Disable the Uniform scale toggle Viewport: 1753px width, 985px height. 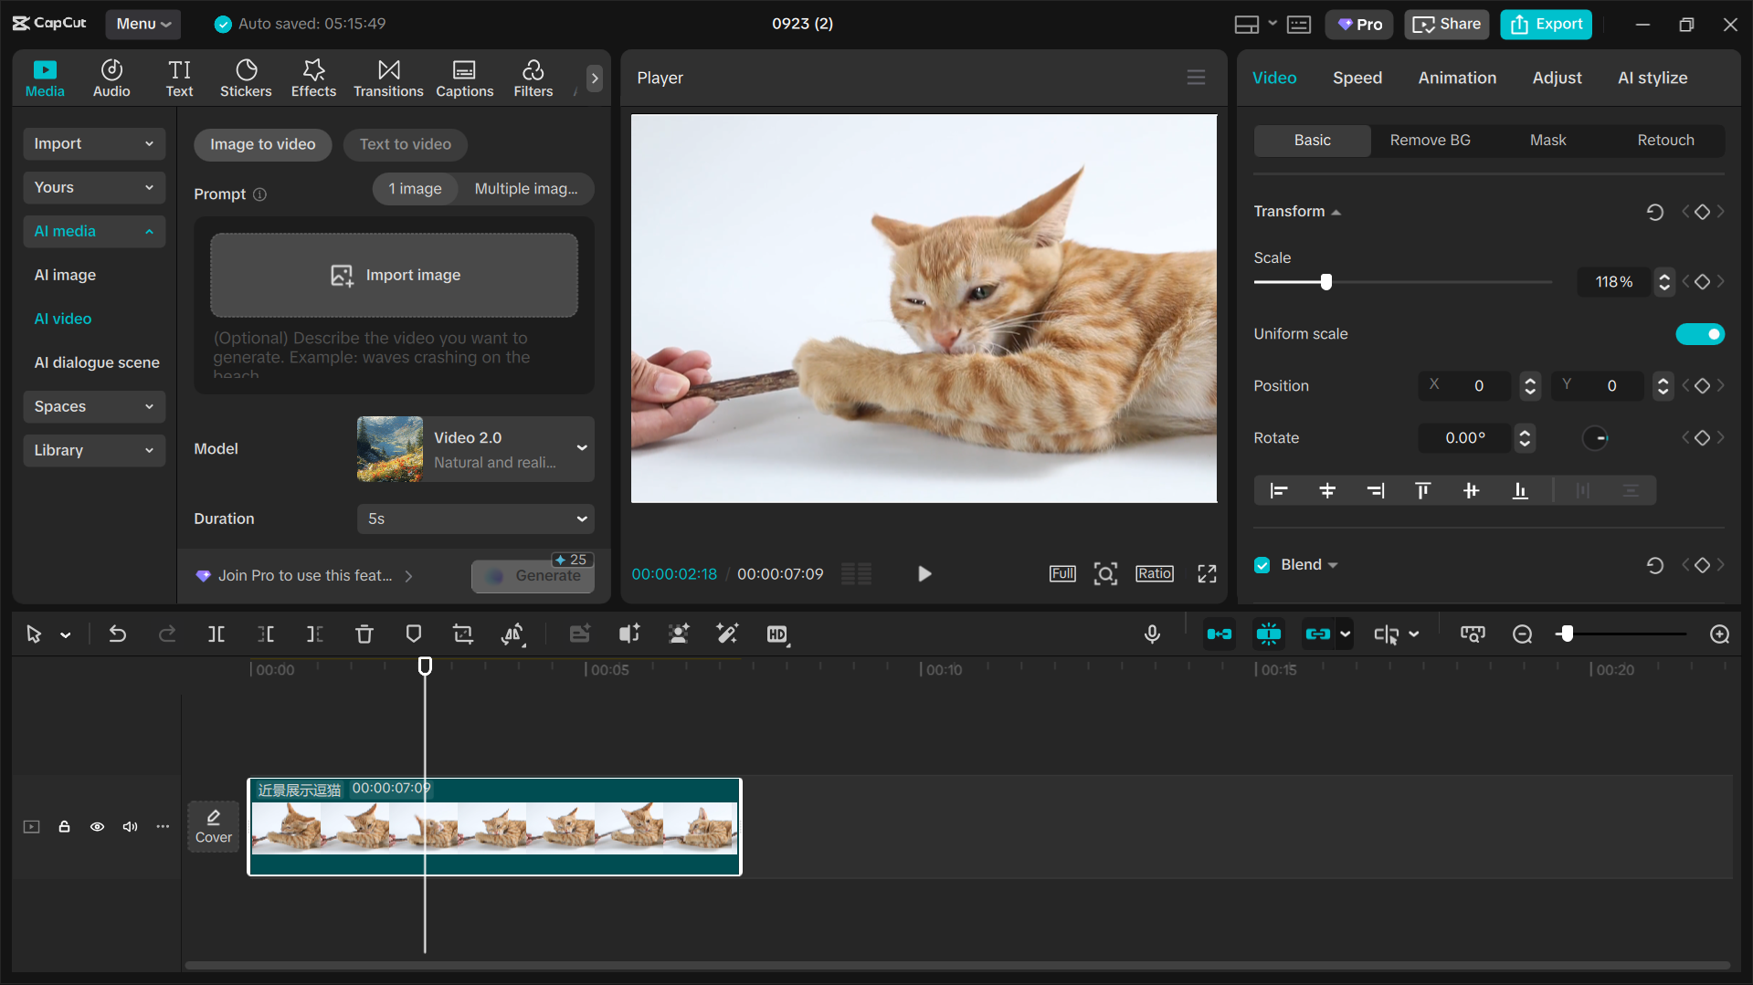[x=1700, y=334]
